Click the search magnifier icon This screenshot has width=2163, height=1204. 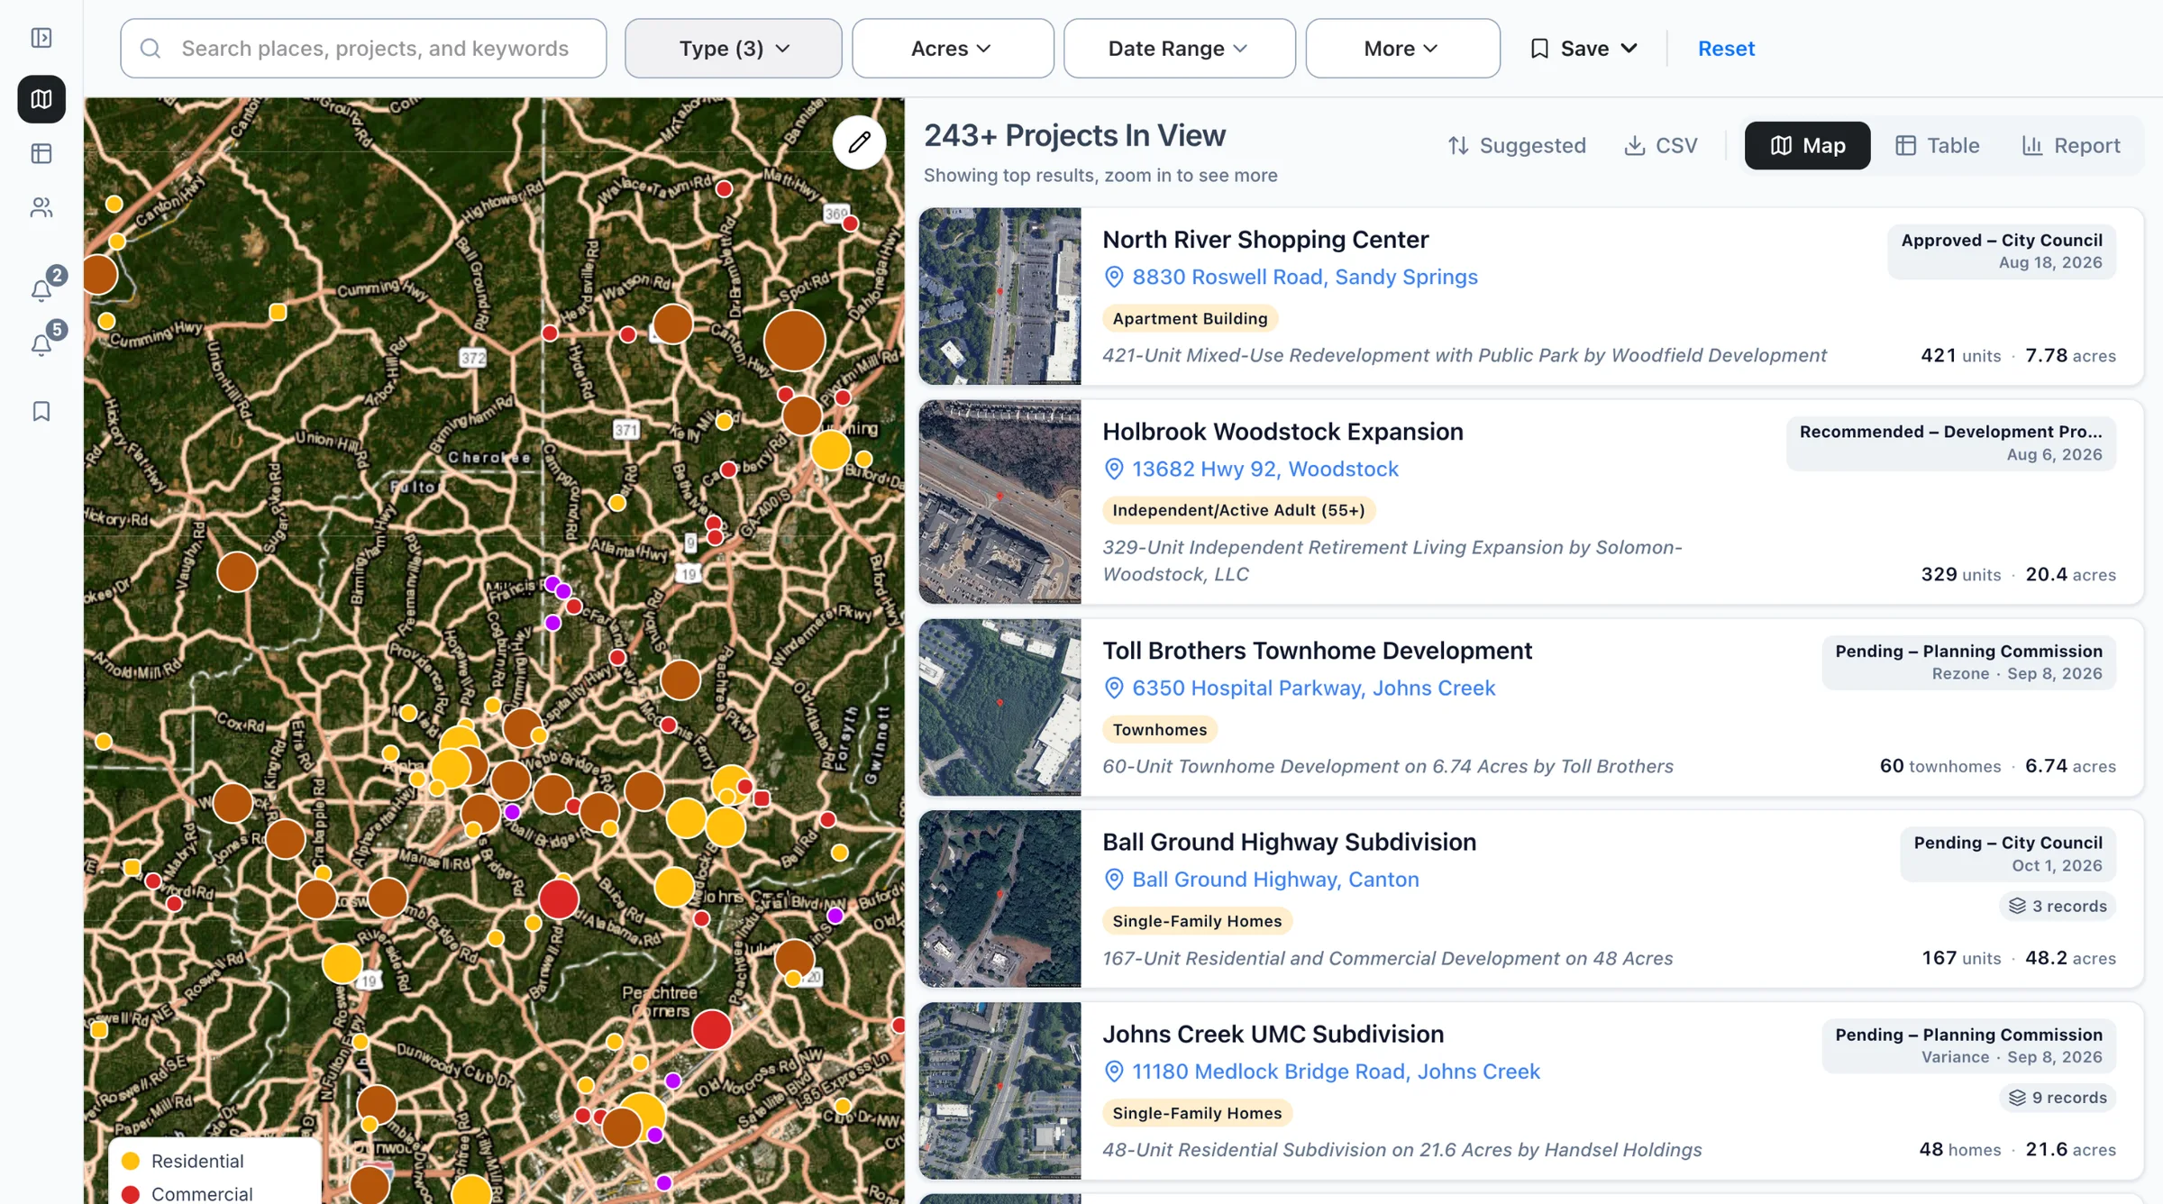click(x=151, y=49)
